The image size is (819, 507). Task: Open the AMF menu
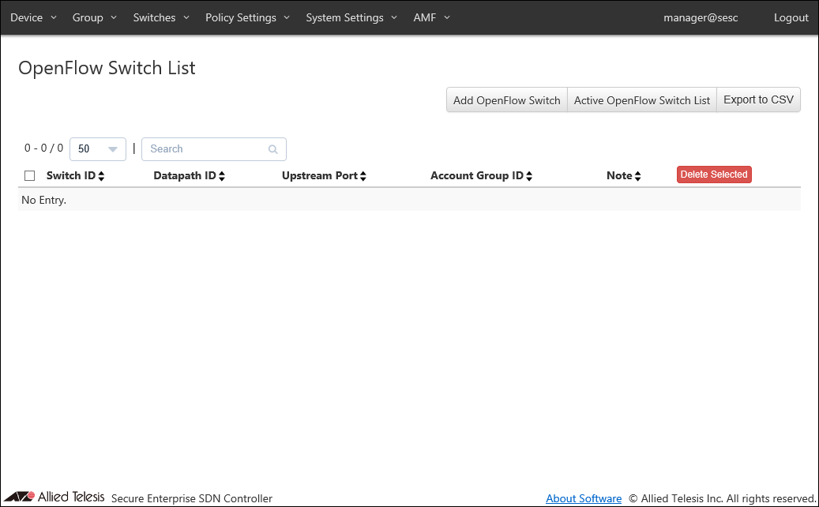coord(431,17)
